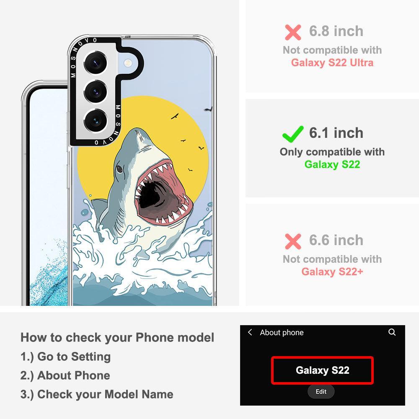The image size is (419, 419).
Task: Click the red X beside 6.6 inch
Action: pyautogui.click(x=293, y=241)
